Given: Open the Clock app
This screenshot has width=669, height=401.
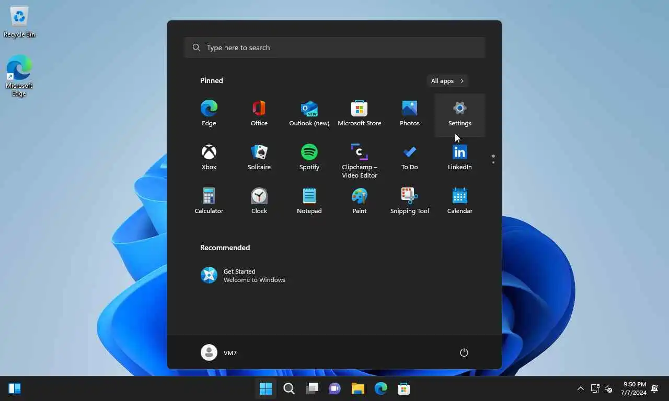Looking at the screenshot, I should (259, 202).
